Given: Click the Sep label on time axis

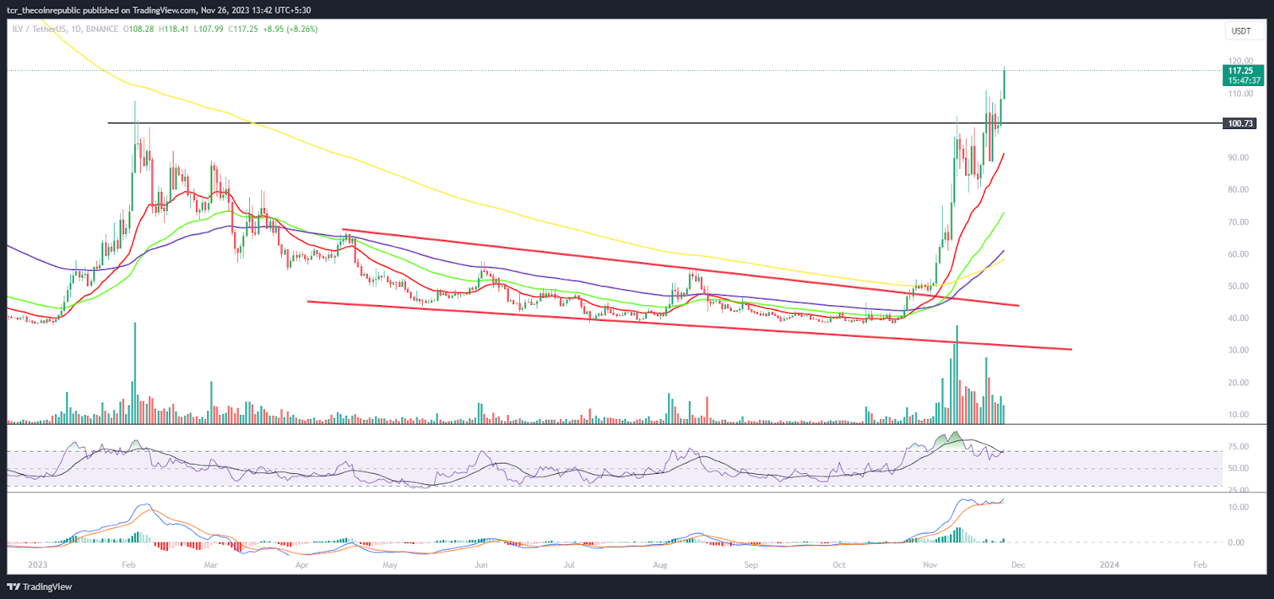Looking at the screenshot, I should (751, 565).
